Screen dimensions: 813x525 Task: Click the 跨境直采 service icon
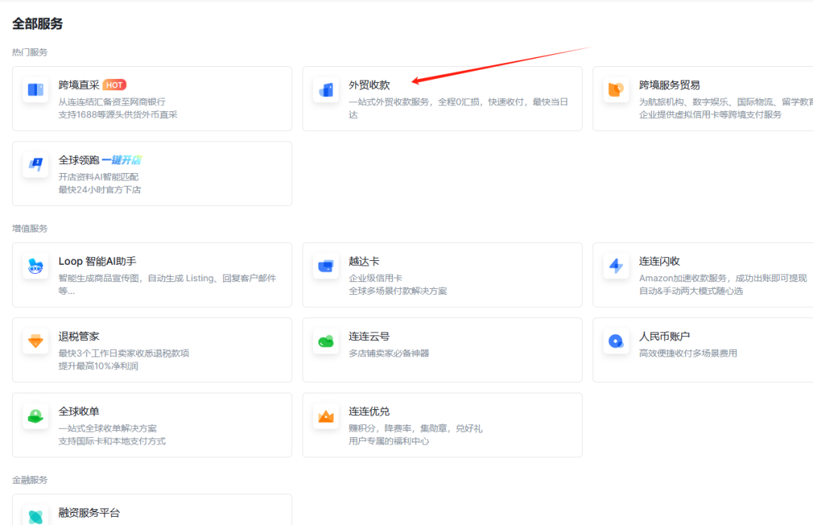(x=35, y=90)
